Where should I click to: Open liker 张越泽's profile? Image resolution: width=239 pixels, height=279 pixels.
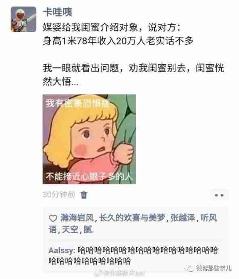tap(183, 218)
